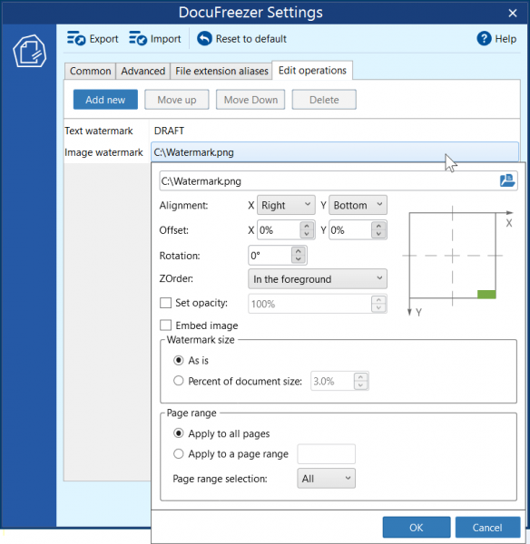
Task: Open the Y alignment Bottom dropdown
Action: coord(358,205)
